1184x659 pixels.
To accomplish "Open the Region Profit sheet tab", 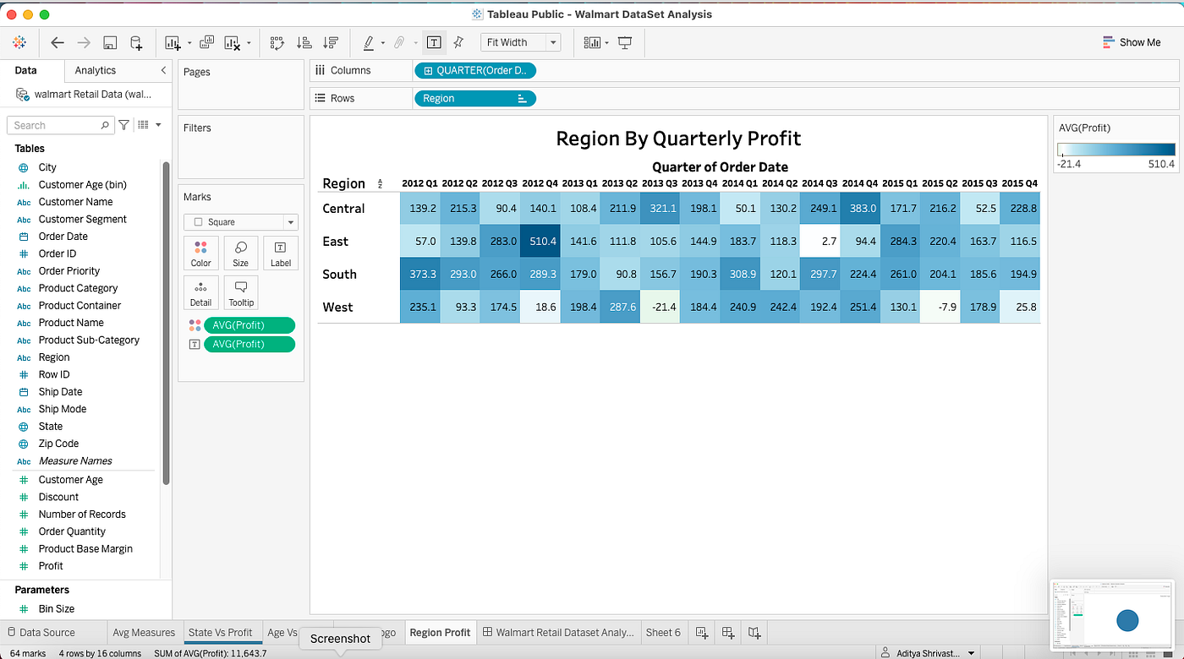I will pos(440,632).
